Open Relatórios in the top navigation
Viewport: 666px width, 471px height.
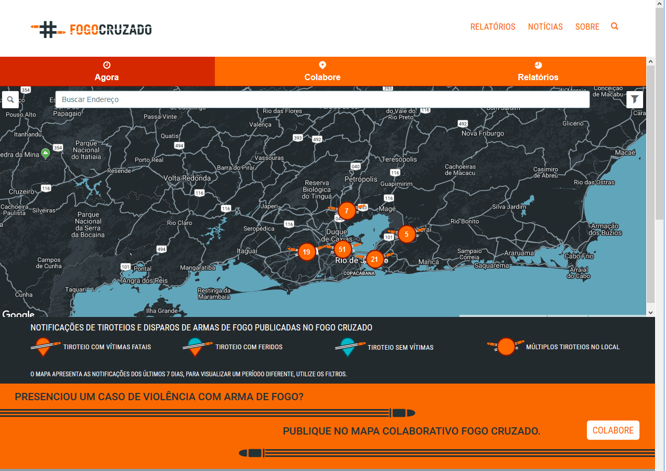tap(492, 27)
